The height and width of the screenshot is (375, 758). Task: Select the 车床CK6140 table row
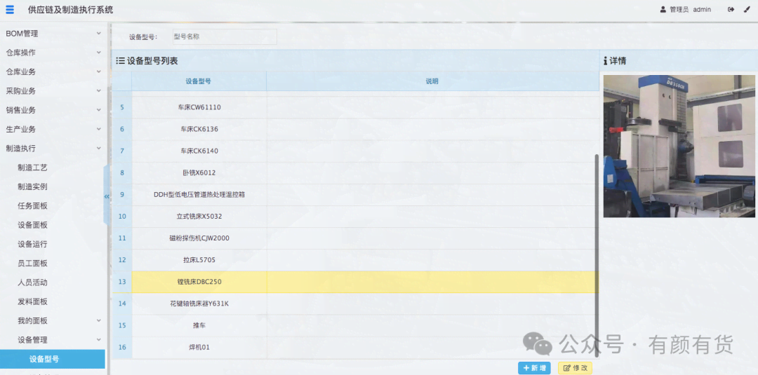199,151
